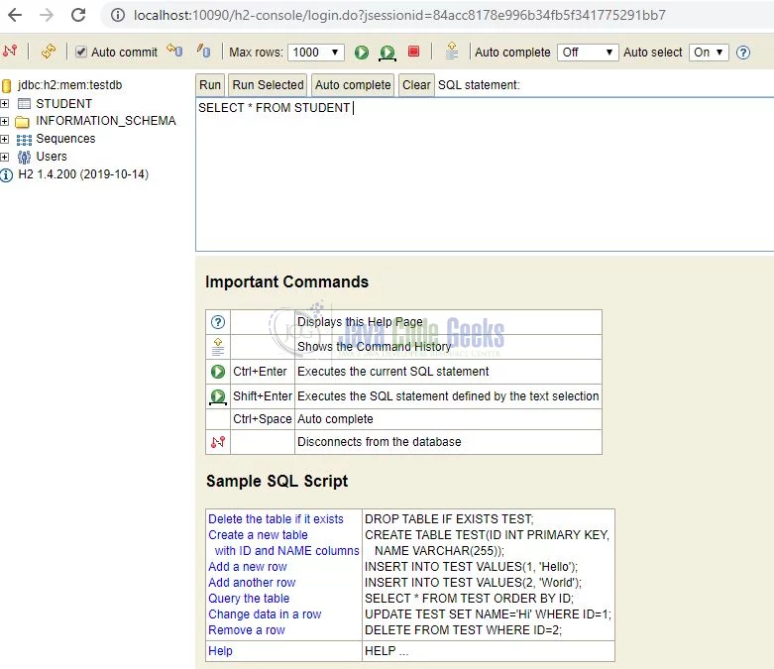774x669 pixels.
Task: Click the 'Disconnects from the database' description
Action: [380, 442]
